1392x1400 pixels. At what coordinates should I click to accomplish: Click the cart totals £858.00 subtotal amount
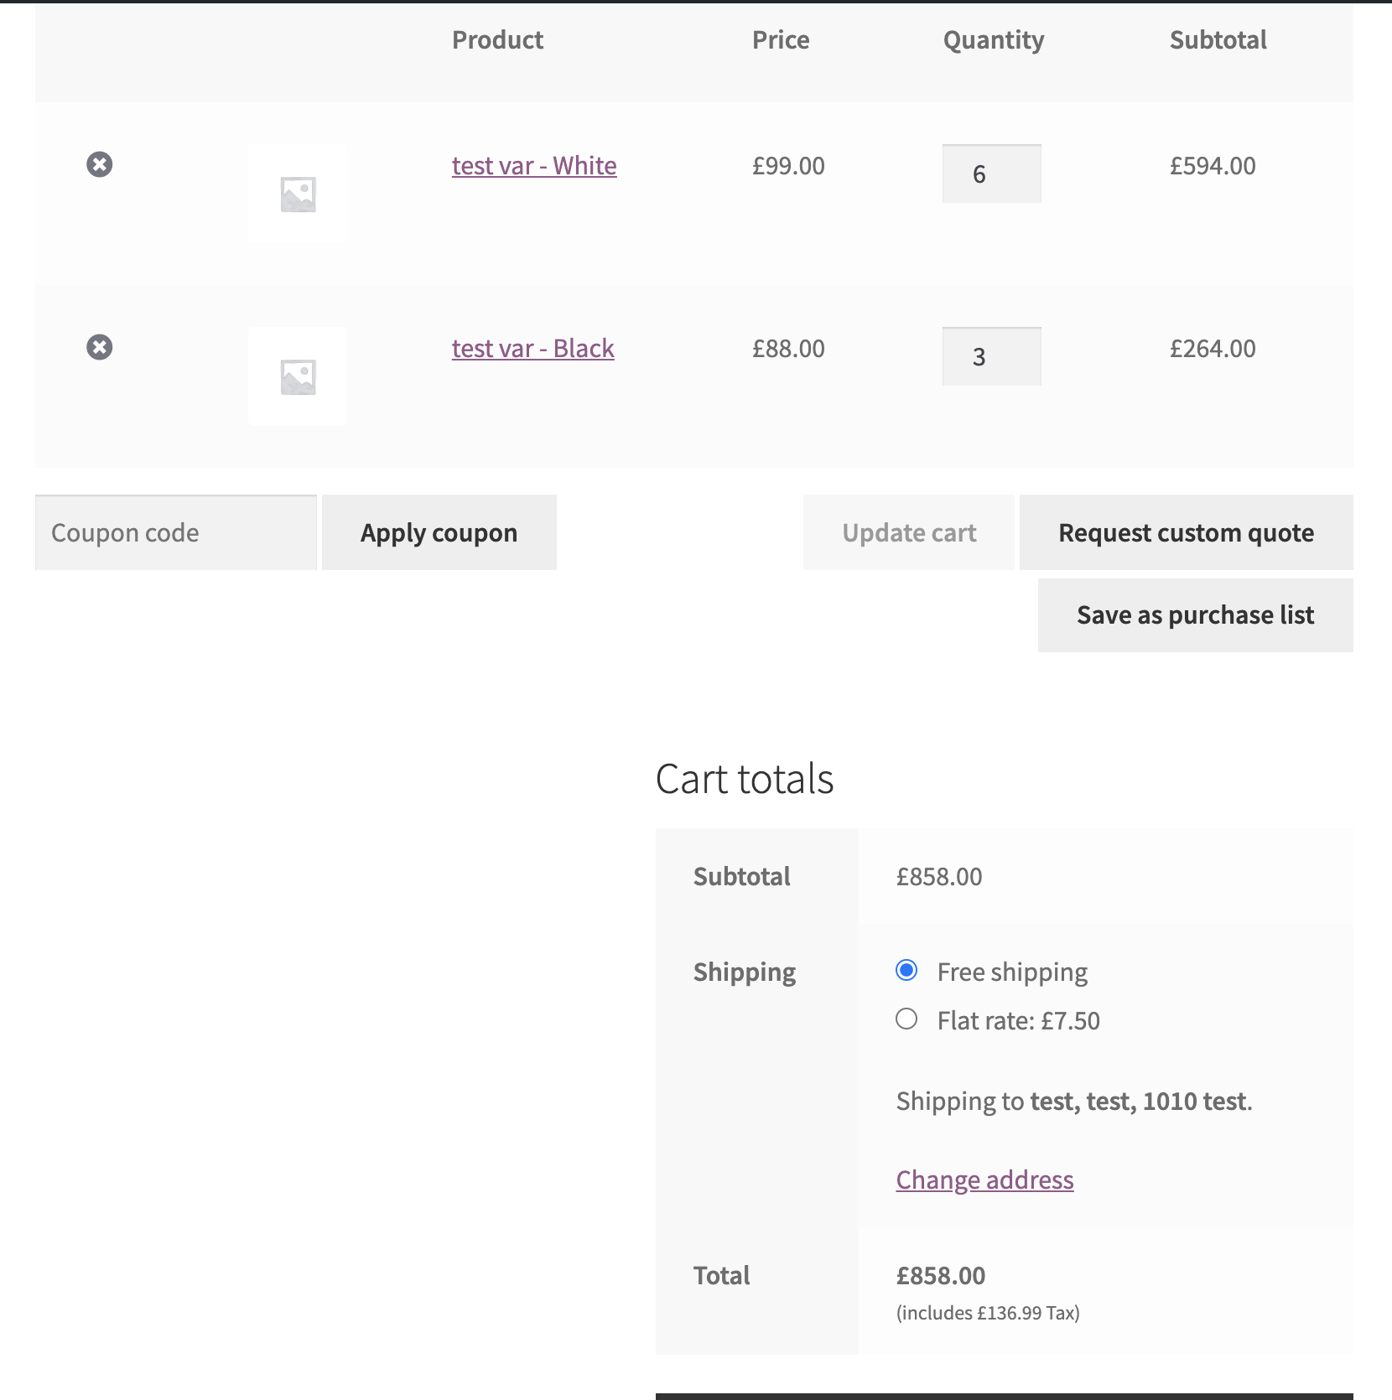click(939, 877)
